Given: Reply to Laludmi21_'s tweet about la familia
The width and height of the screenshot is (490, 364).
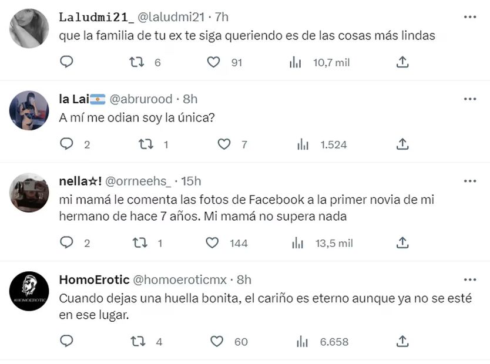Looking at the screenshot, I should coord(66,62).
